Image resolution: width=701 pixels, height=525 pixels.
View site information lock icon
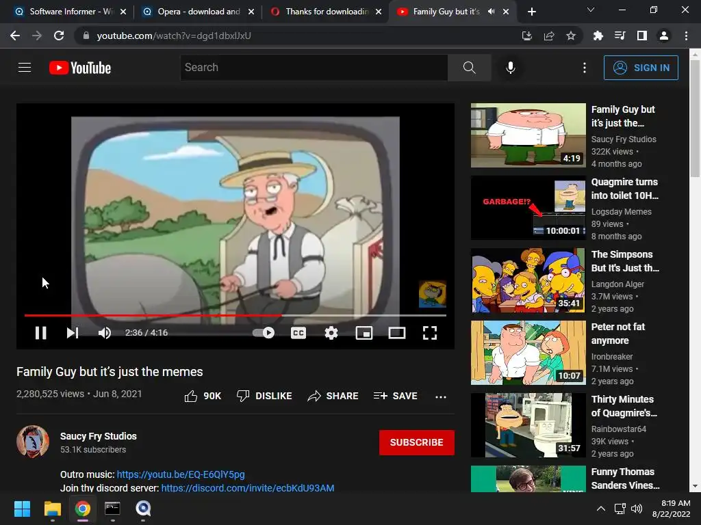pyautogui.click(x=86, y=36)
